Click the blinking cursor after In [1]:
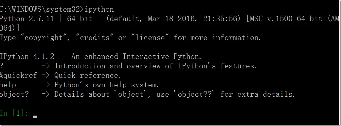This screenshot has width=341, height=126. tap(35, 117)
